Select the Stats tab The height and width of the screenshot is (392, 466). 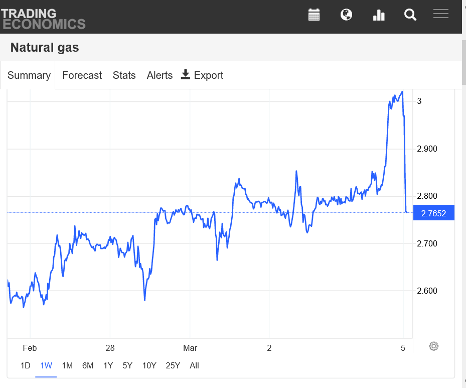pyautogui.click(x=124, y=75)
